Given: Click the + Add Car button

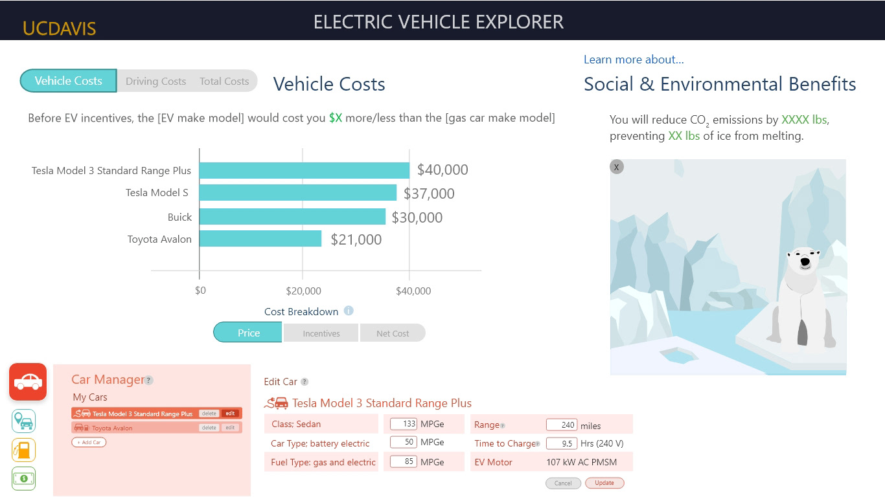Looking at the screenshot, I should pos(89,443).
